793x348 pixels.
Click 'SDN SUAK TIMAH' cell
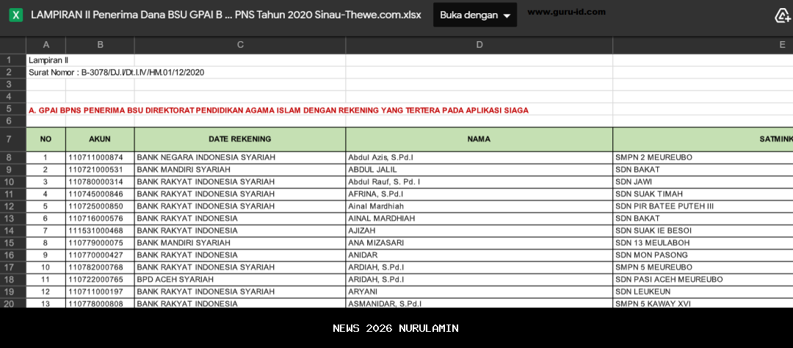tap(703, 194)
